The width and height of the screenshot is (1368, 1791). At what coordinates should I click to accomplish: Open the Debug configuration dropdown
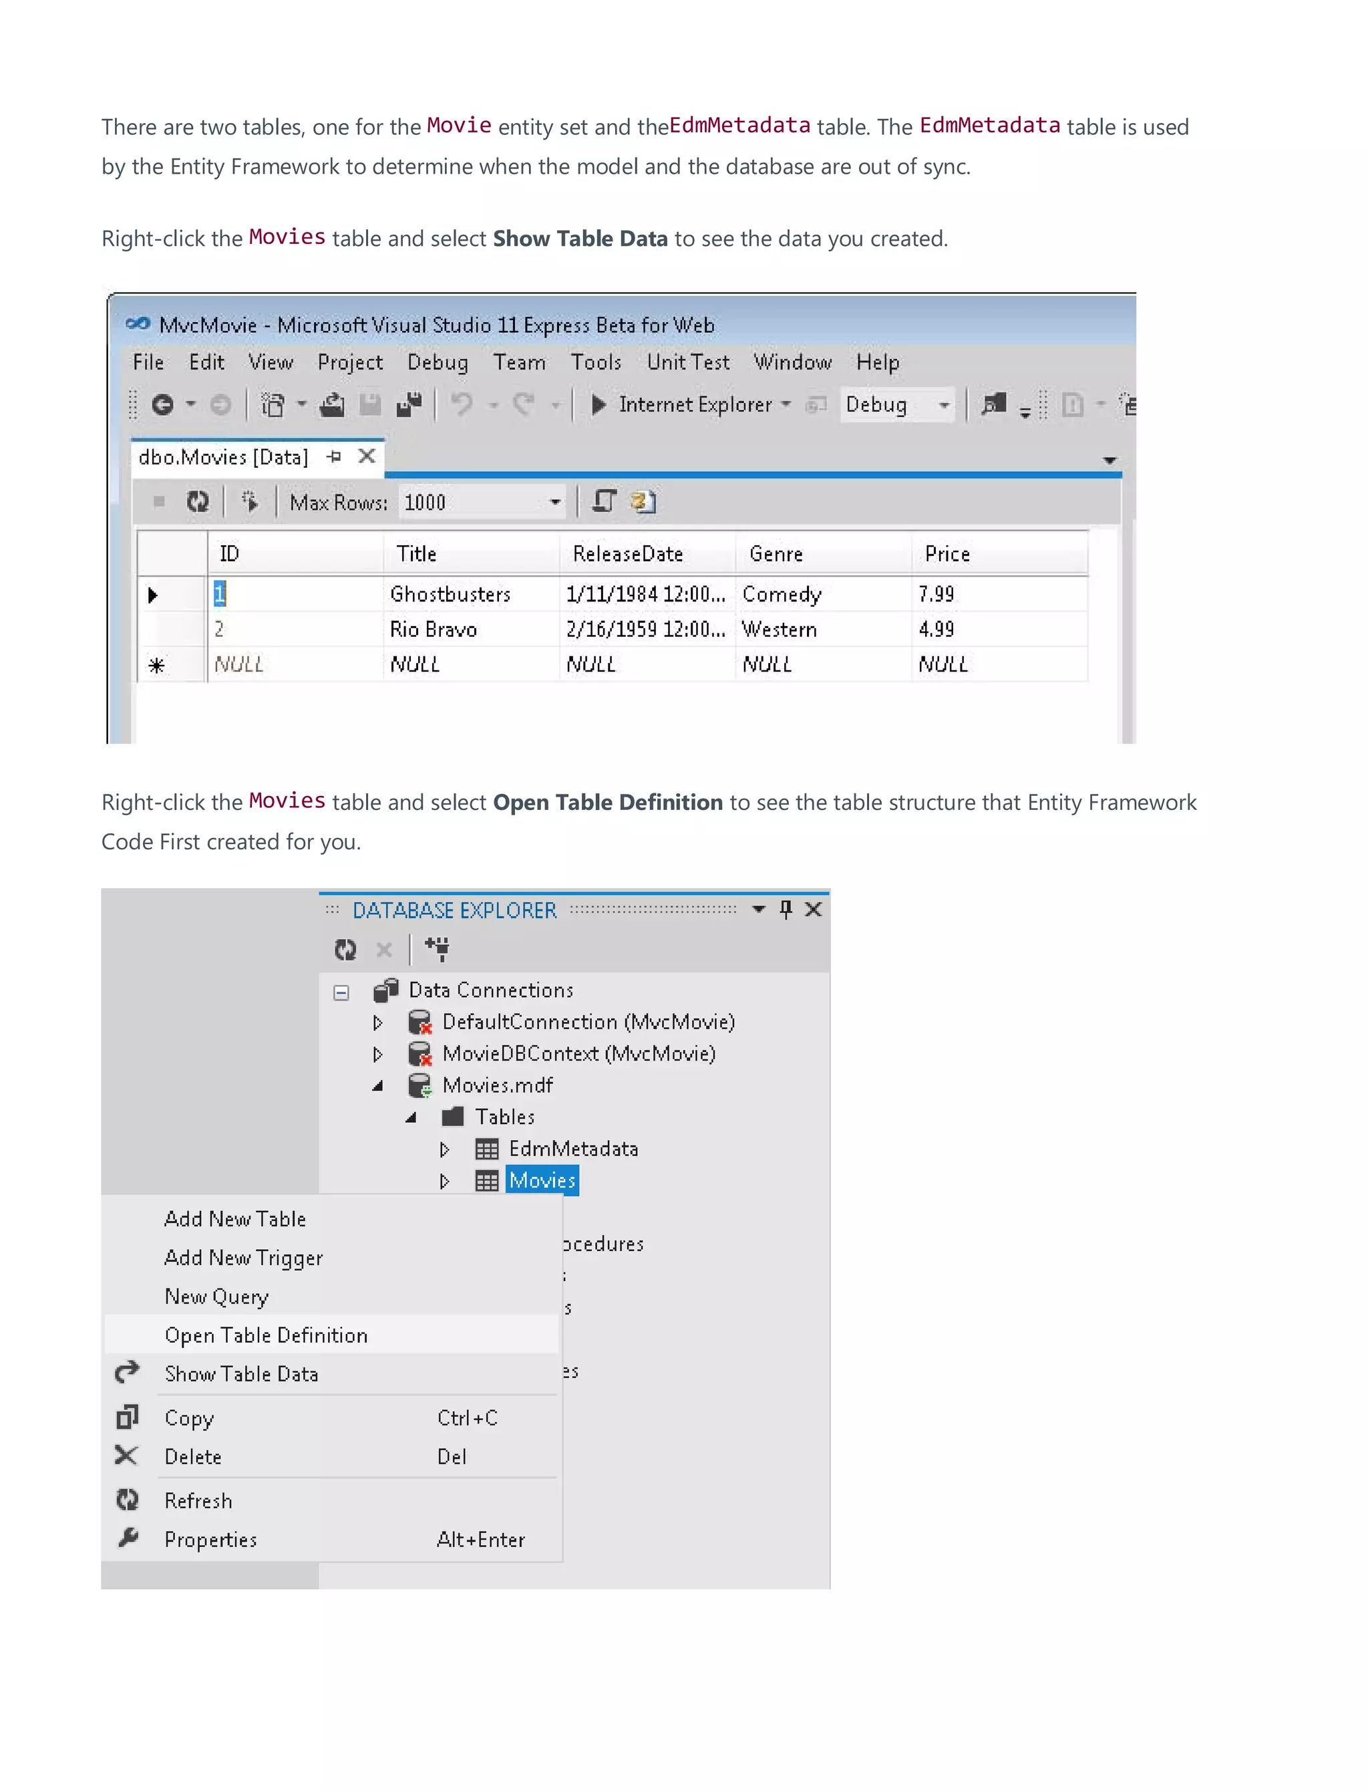(x=944, y=405)
